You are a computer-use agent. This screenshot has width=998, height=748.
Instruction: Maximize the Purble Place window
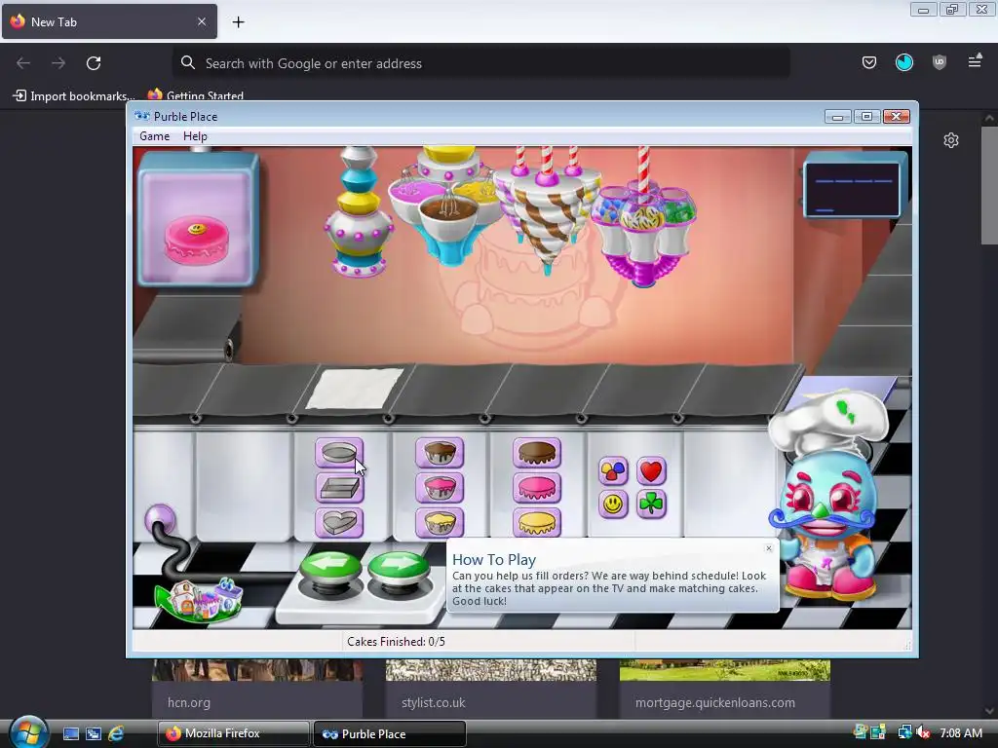(866, 117)
